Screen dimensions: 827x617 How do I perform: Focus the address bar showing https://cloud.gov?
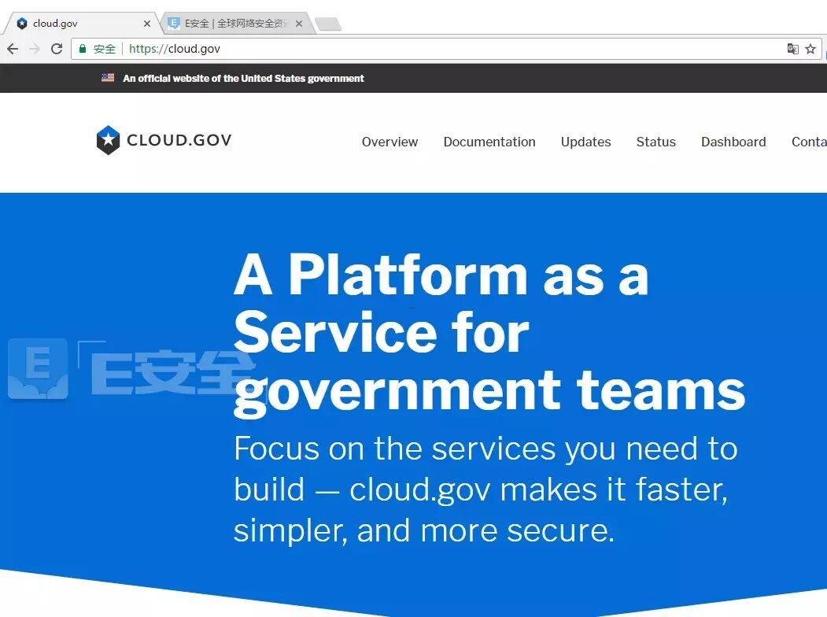(446, 49)
